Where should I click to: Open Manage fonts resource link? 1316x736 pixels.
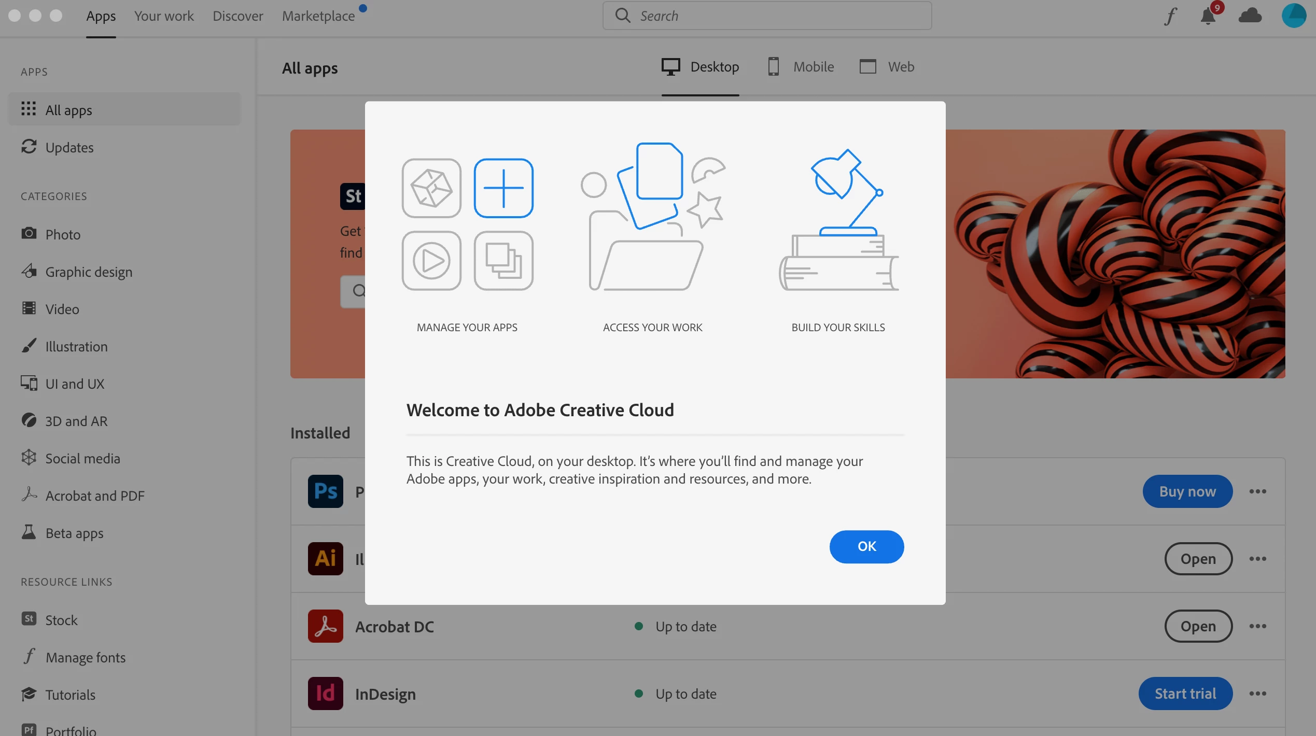coord(85,657)
